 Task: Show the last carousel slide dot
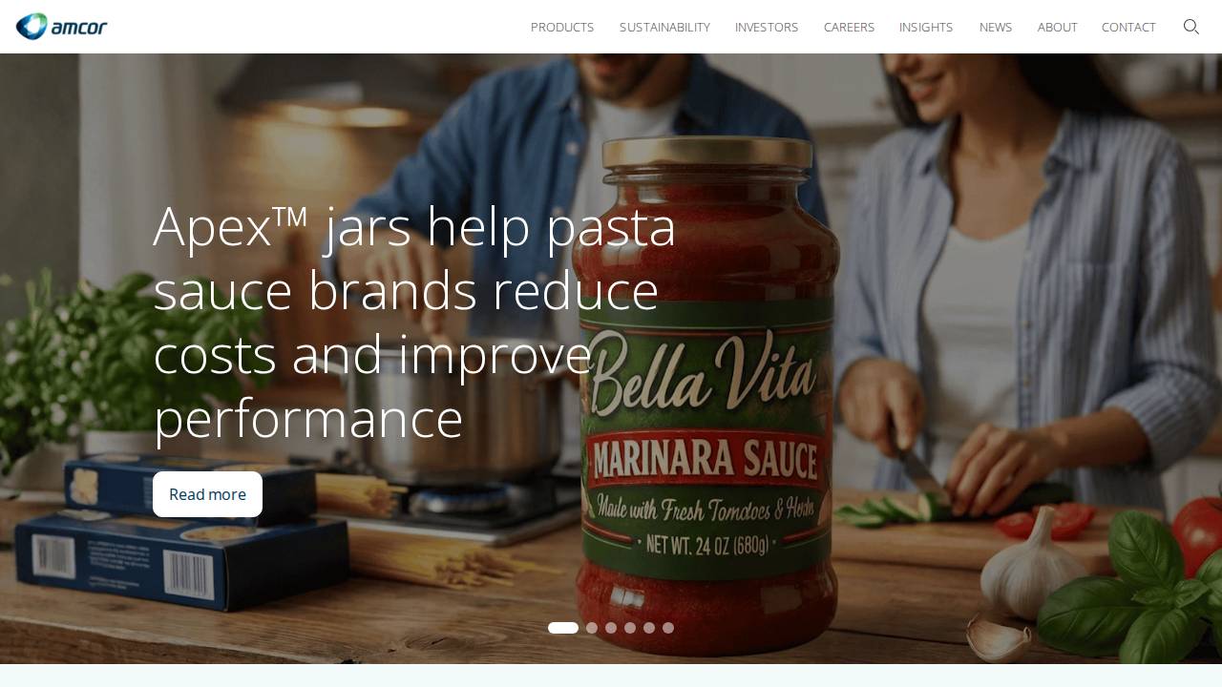tap(668, 628)
